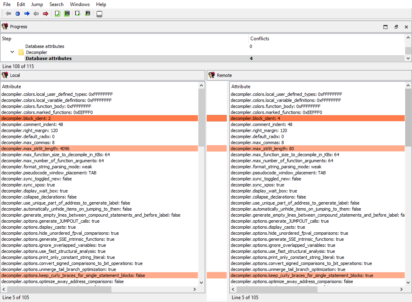Click the page with checkmark icon
Viewport: 412px width, 302px height.
click(78, 14)
